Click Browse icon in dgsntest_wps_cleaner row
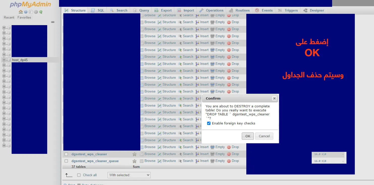Viewport: 374px width, 185px height. coord(142,154)
